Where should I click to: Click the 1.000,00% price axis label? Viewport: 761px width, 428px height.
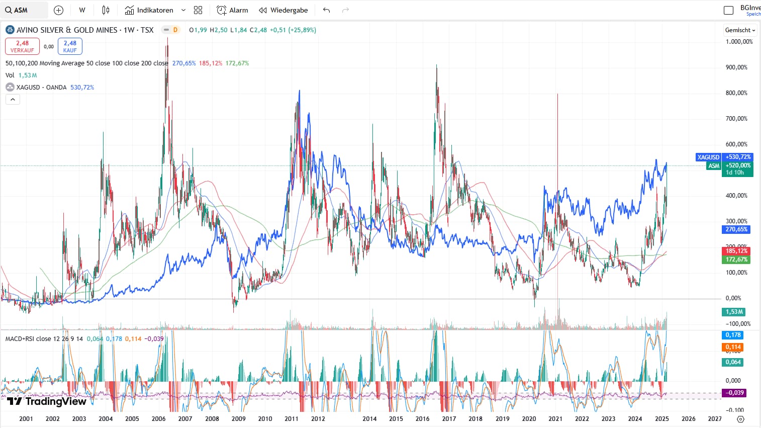(x=739, y=42)
